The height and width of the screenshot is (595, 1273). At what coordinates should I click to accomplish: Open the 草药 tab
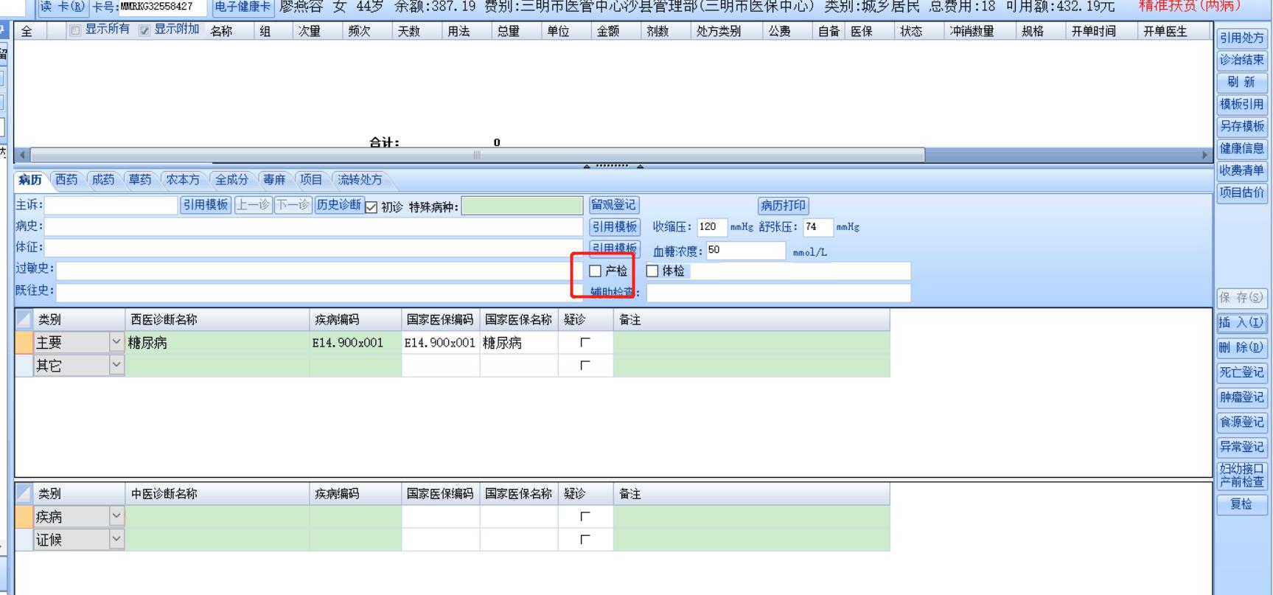coord(140,180)
